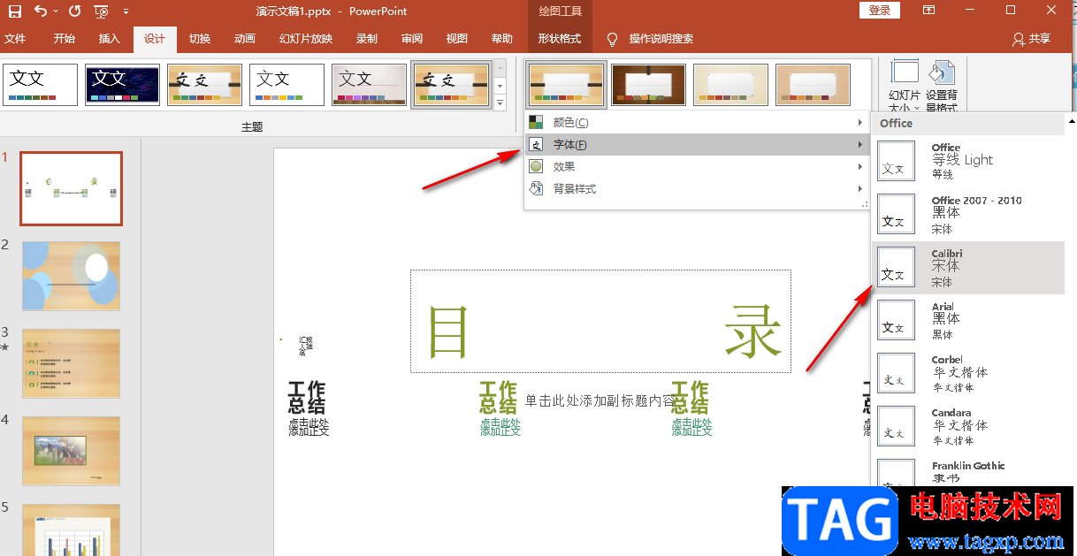Select slide 1 thumbnail in panel
Image resolution: width=1077 pixels, height=556 pixels.
(72, 188)
